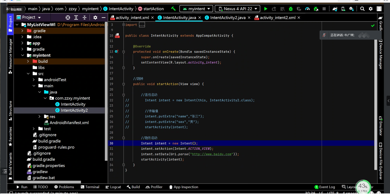
Task: Start debugging with the green bug icon
Action: 291,9
